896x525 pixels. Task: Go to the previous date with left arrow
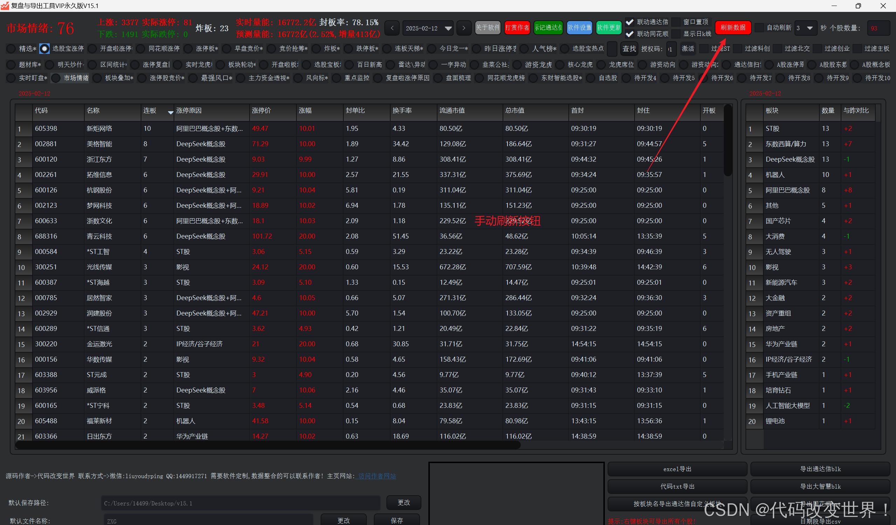pos(392,28)
